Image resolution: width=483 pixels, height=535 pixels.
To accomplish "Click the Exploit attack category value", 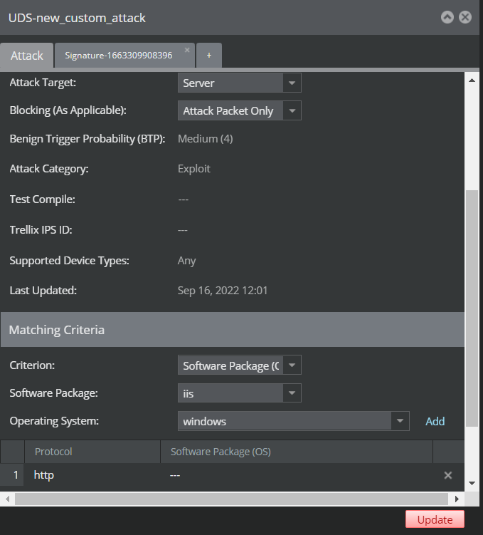I will (x=194, y=169).
